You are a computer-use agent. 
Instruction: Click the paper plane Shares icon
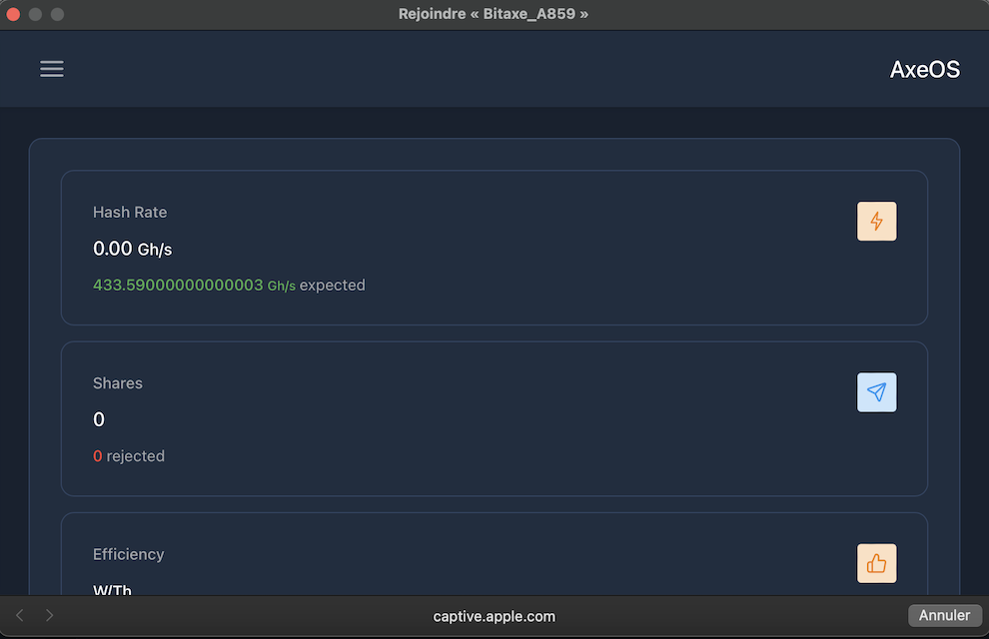pyautogui.click(x=876, y=392)
